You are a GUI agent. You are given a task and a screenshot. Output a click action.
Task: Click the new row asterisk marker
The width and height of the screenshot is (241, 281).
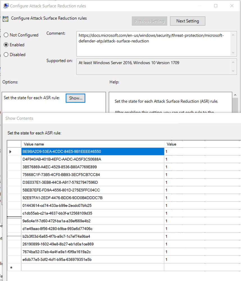pyautogui.click(x=11, y=267)
